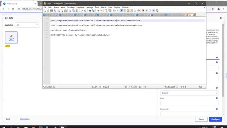Close the Get Data panel with X
The width and height of the screenshot is (227, 128).
(x=221, y=18)
